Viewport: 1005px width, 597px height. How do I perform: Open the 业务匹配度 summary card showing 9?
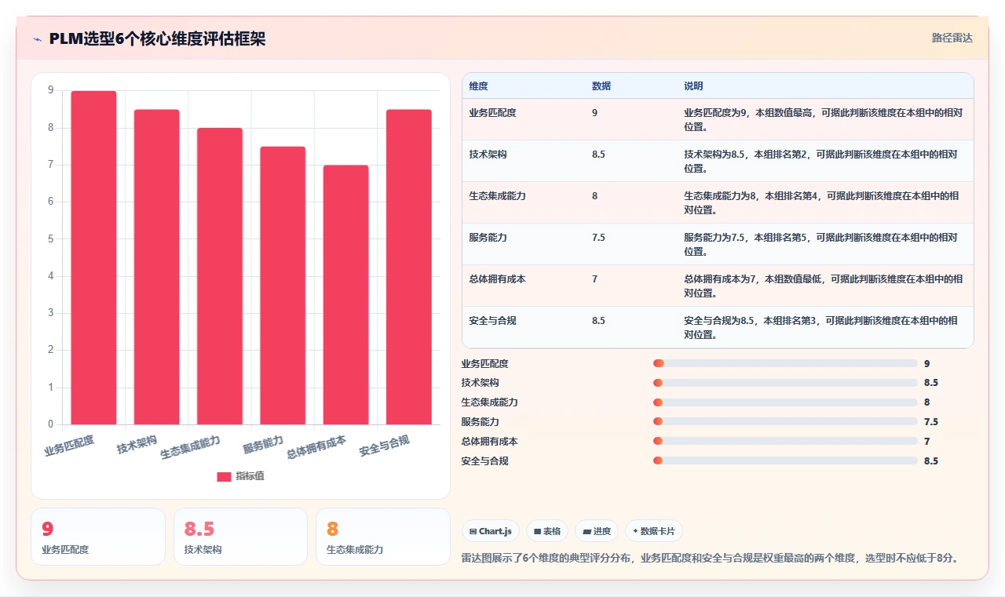click(98, 537)
